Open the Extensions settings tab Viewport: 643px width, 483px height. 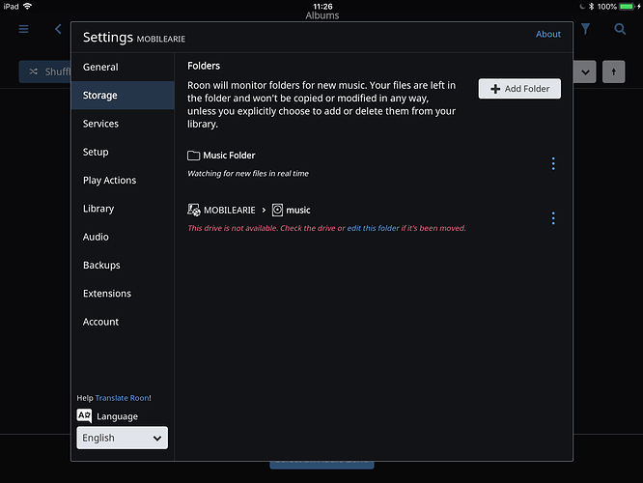click(123, 294)
